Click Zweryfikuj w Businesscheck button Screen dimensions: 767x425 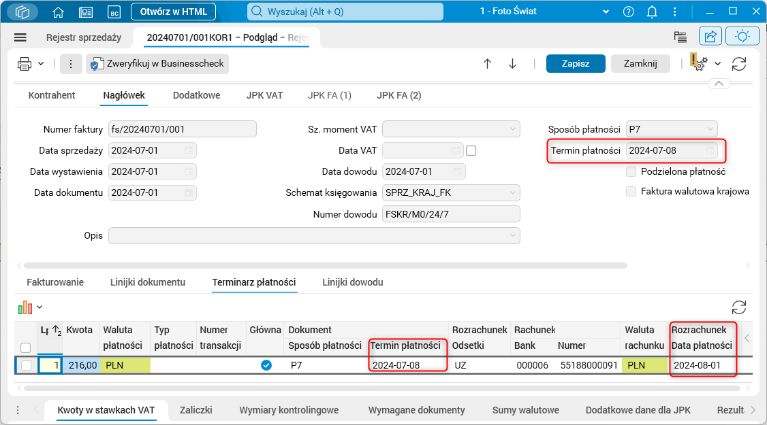pyautogui.click(x=157, y=64)
